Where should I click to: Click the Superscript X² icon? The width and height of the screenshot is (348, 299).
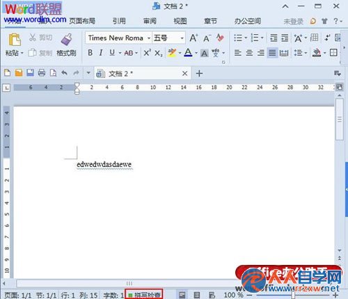tap(147, 53)
